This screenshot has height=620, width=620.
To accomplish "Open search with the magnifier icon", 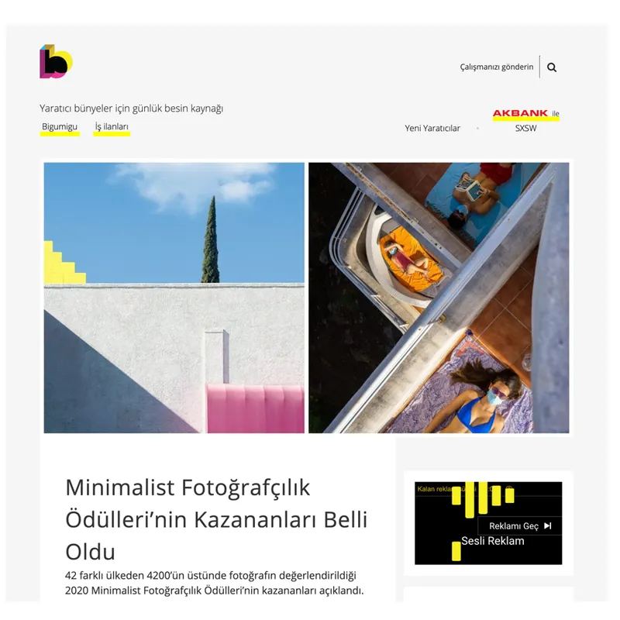I will tap(552, 67).
